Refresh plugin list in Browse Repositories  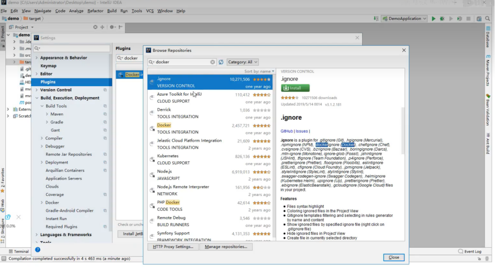tap(221, 62)
